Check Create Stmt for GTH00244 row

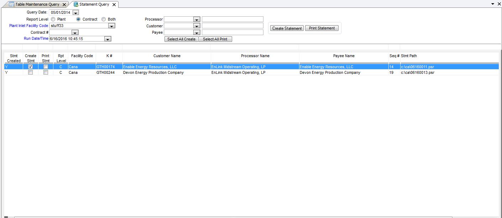point(31,72)
